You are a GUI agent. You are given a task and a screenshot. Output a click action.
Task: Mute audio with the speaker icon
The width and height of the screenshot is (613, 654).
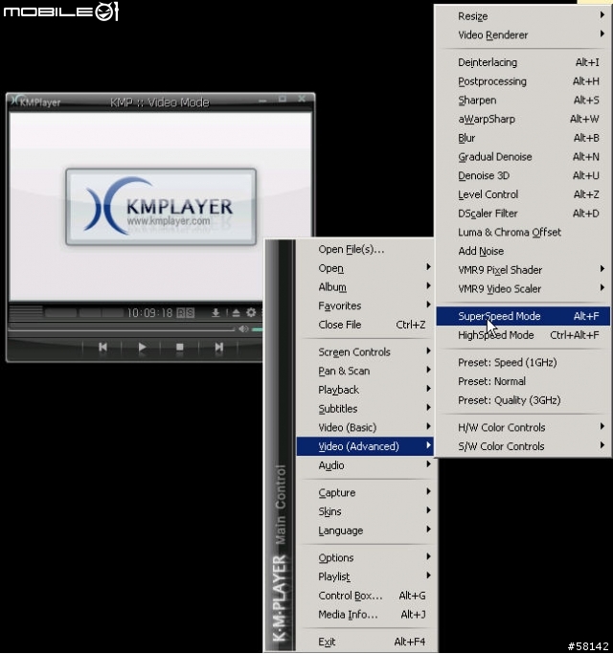coord(243,329)
